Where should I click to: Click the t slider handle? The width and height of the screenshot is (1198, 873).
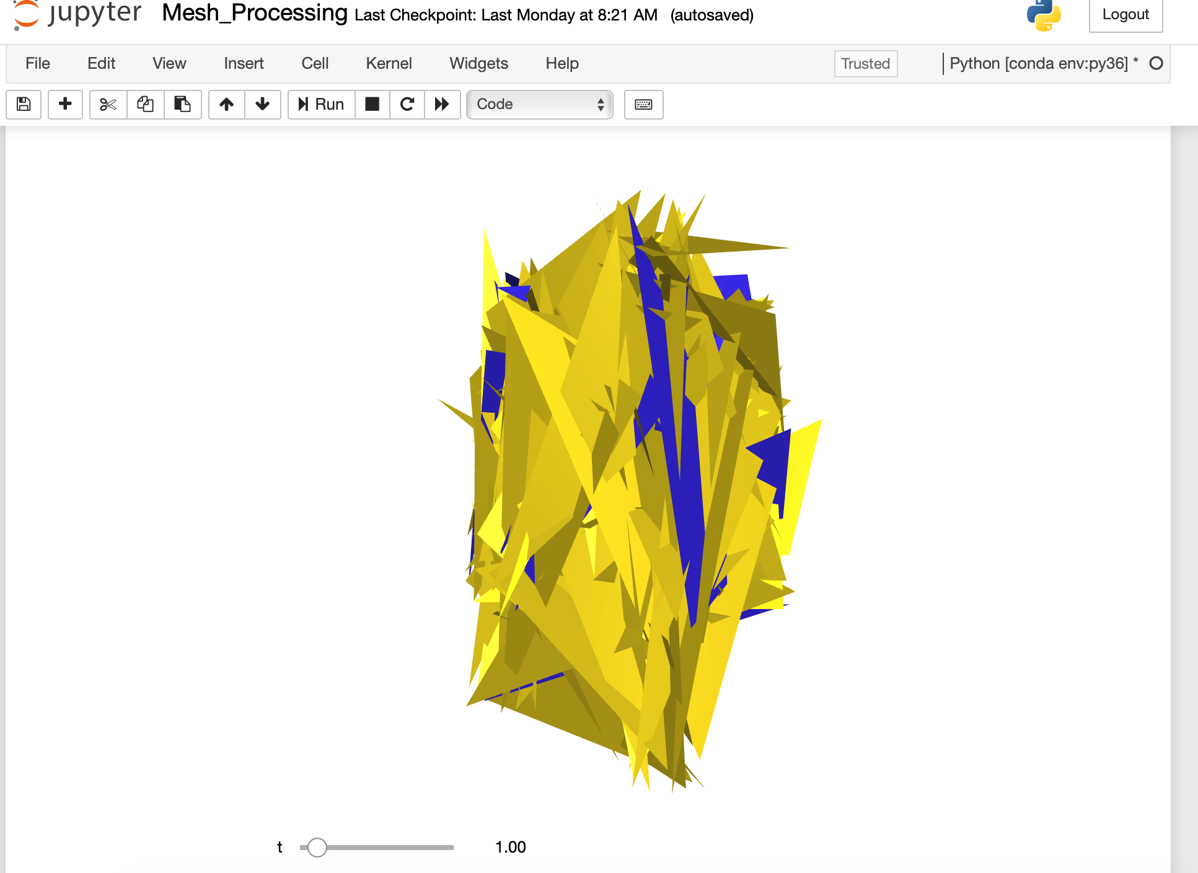pyautogui.click(x=317, y=847)
